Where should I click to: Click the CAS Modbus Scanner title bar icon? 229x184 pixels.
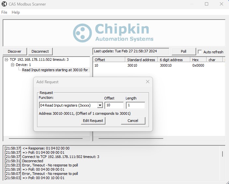click(x=4, y=4)
